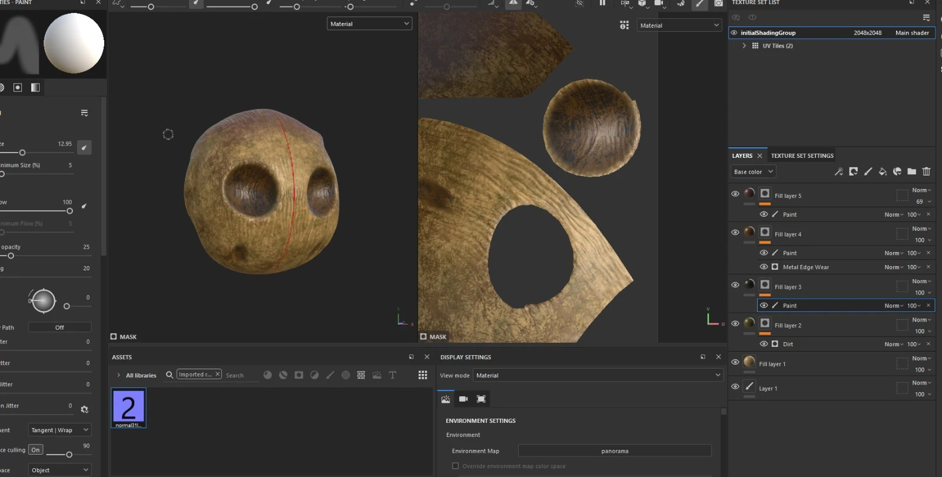This screenshot has height=477, width=942.
Task: Filter assets by text font type icon
Action: coord(393,375)
